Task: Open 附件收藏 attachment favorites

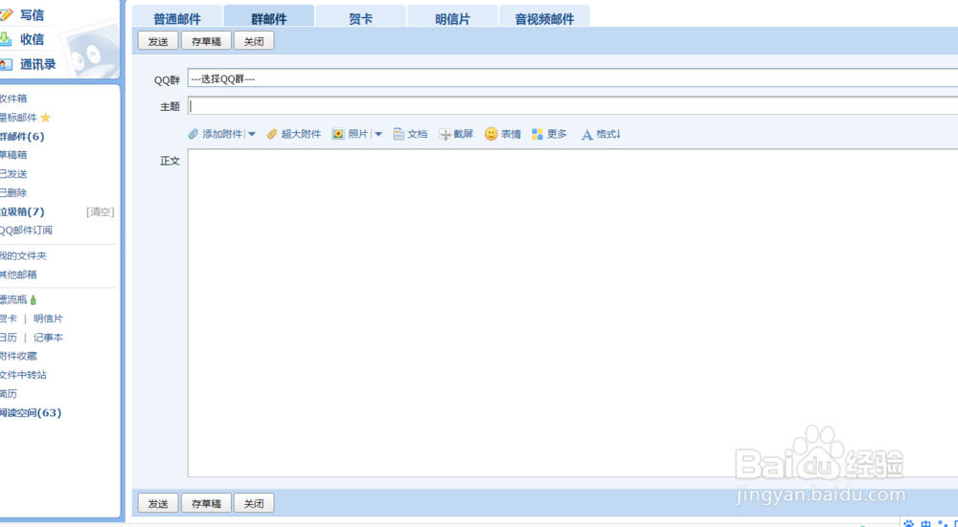Action: coord(18,356)
